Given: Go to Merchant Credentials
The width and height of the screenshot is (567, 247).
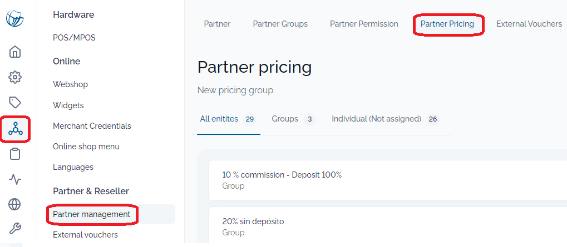Looking at the screenshot, I should click(92, 126).
